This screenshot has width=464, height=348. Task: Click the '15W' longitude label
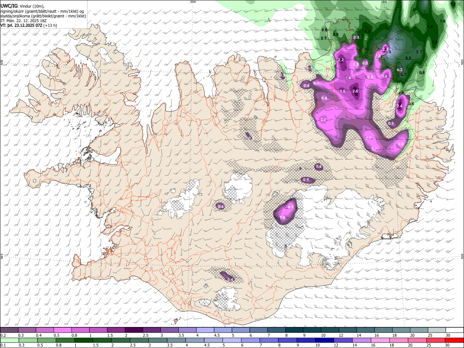(x=384, y=2)
